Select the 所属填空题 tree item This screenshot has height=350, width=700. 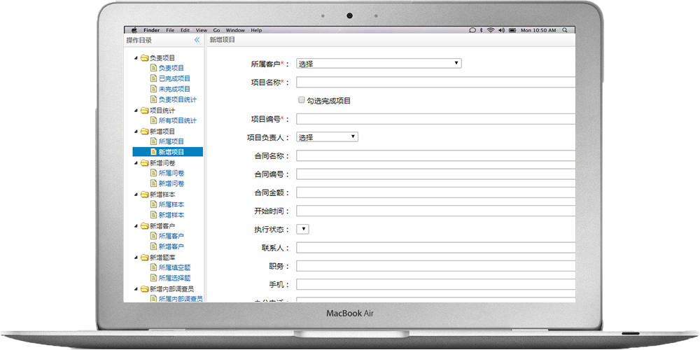[174, 268]
